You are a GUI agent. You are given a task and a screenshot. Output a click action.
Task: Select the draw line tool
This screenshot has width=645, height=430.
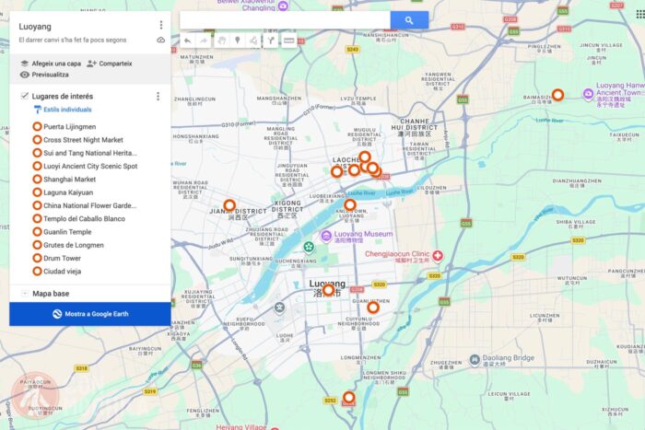pos(253,41)
